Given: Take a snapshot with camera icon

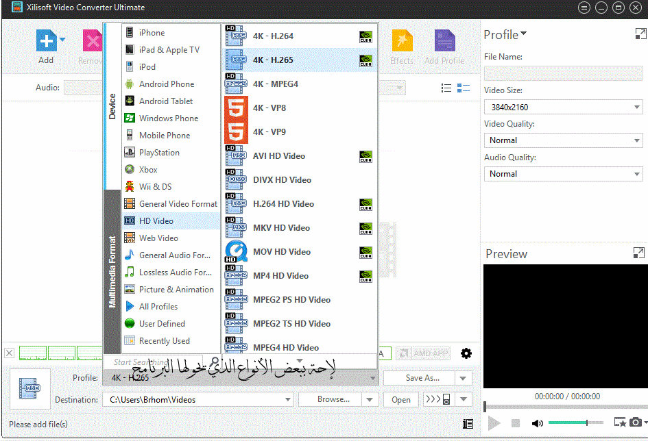Looking at the screenshot, I should pyautogui.click(x=636, y=423).
